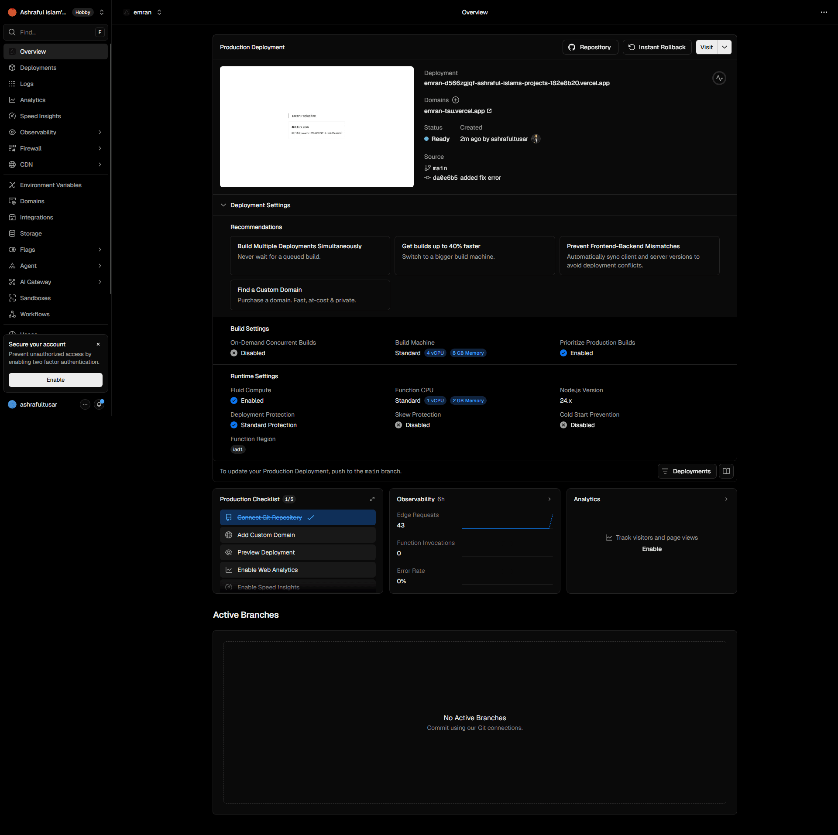Image resolution: width=838 pixels, height=835 pixels.
Task: Expand the Observability sidebar submenu chevron
Action: (x=100, y=132)
